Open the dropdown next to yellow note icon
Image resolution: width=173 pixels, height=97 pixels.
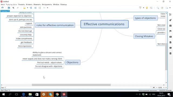tap(28, 8)
